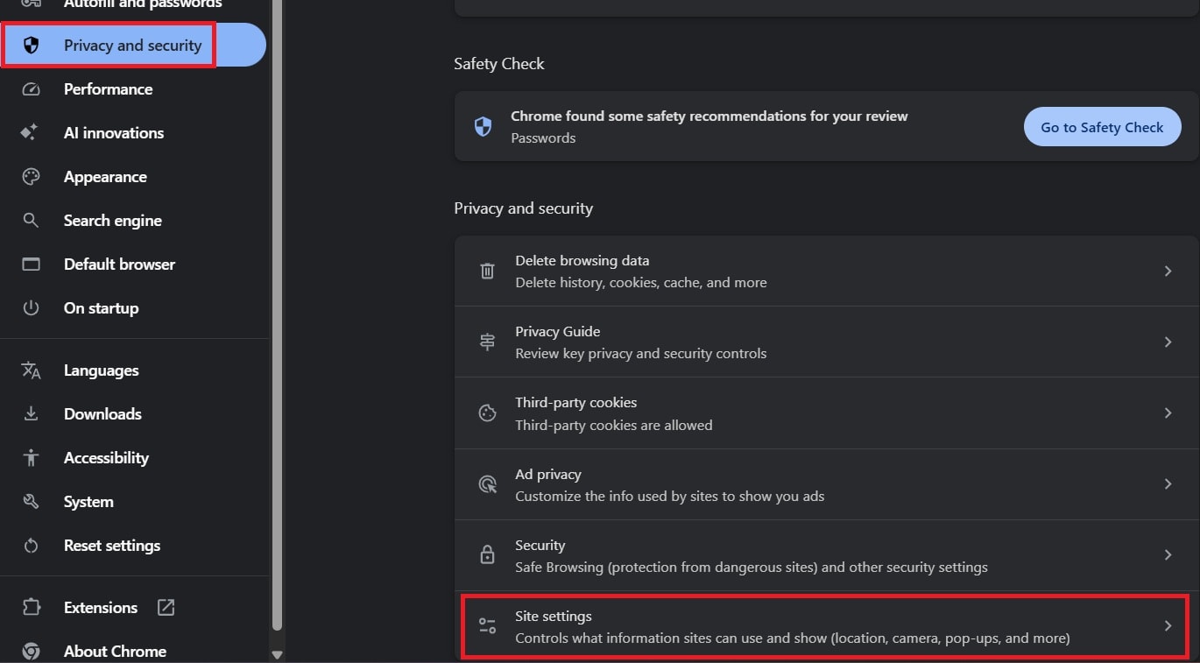The width and height of the screenshot is (1200, 663).
Task: Click the Go to Safety Check button
Action: click(1102, 127)
